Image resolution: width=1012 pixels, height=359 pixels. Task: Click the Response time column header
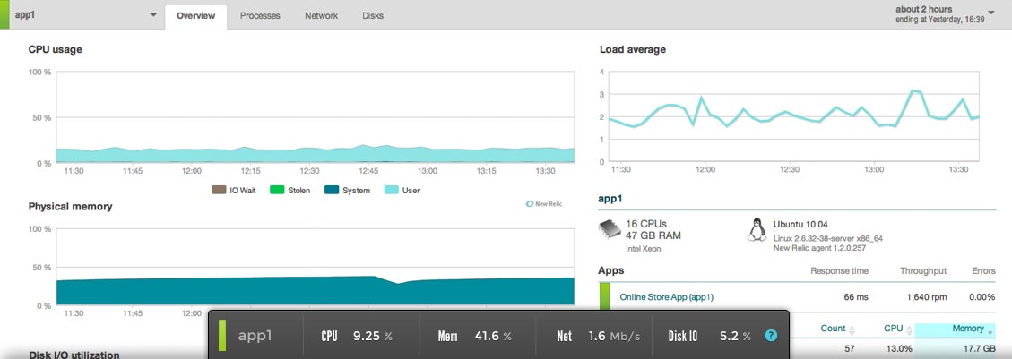[x=840, y=270]
